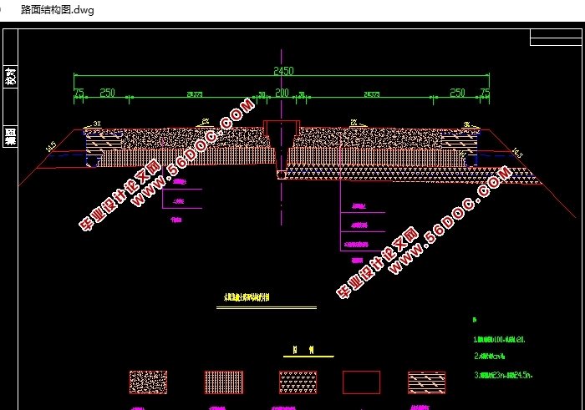
Task: Select the speckled concrete hatch legend swatch
Action: click(x=148, y=382)
